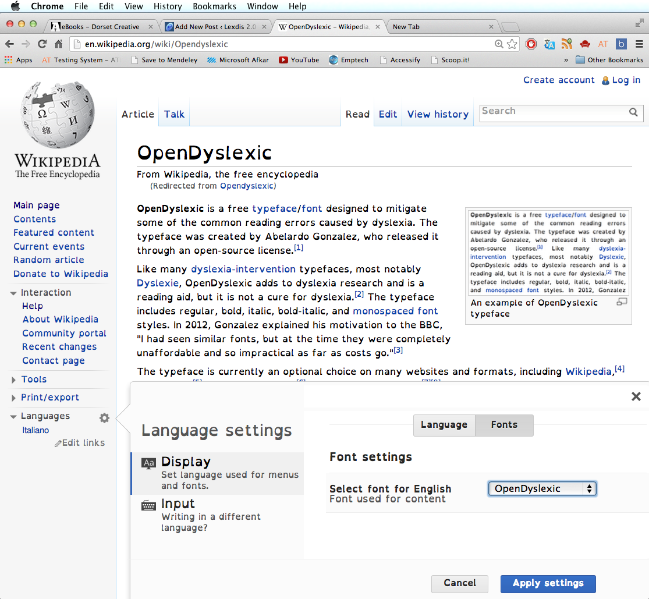The height and width of the screenshot is (599, 649).
Task: Open the Bookmarks menu in menu bar
Action: 214,6
